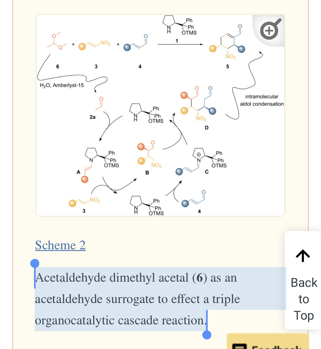Select compound 5 structure in the scheme
Viewport: 321px width, 349px height.
pos(227,44)
